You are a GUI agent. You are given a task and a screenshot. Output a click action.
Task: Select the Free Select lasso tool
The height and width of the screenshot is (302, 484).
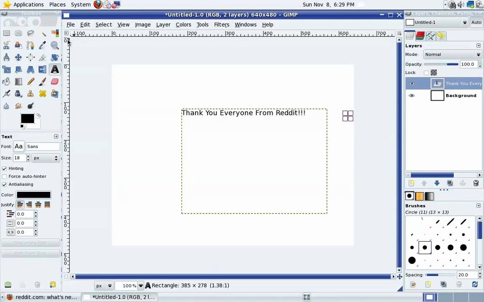(31, 33)
